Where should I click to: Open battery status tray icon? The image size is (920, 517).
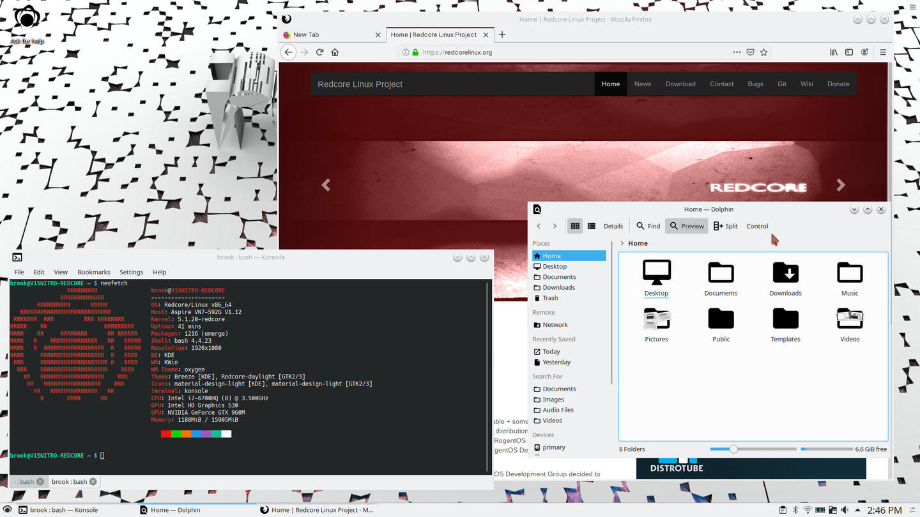coord(820,510)
